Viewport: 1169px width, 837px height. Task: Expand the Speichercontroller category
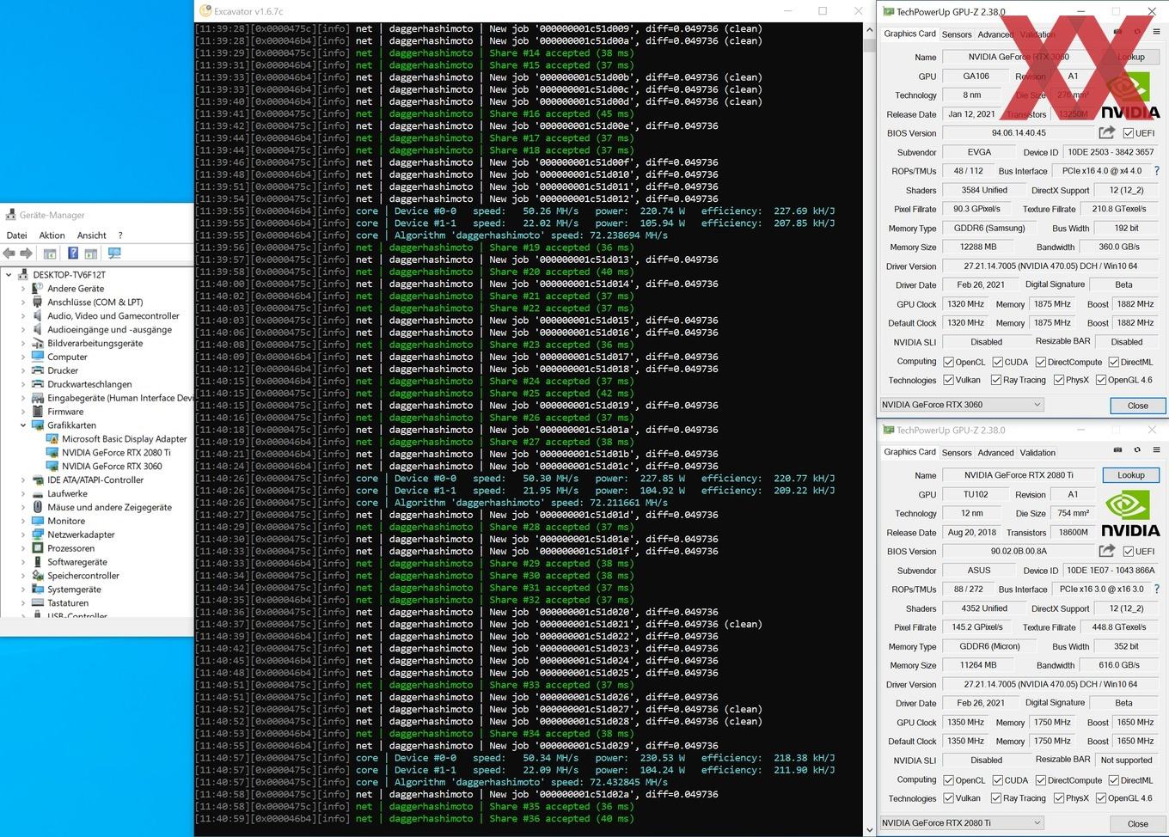click(23, 576)
